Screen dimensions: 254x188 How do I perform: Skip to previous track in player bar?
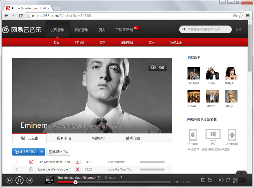click(x=9, y=180)
